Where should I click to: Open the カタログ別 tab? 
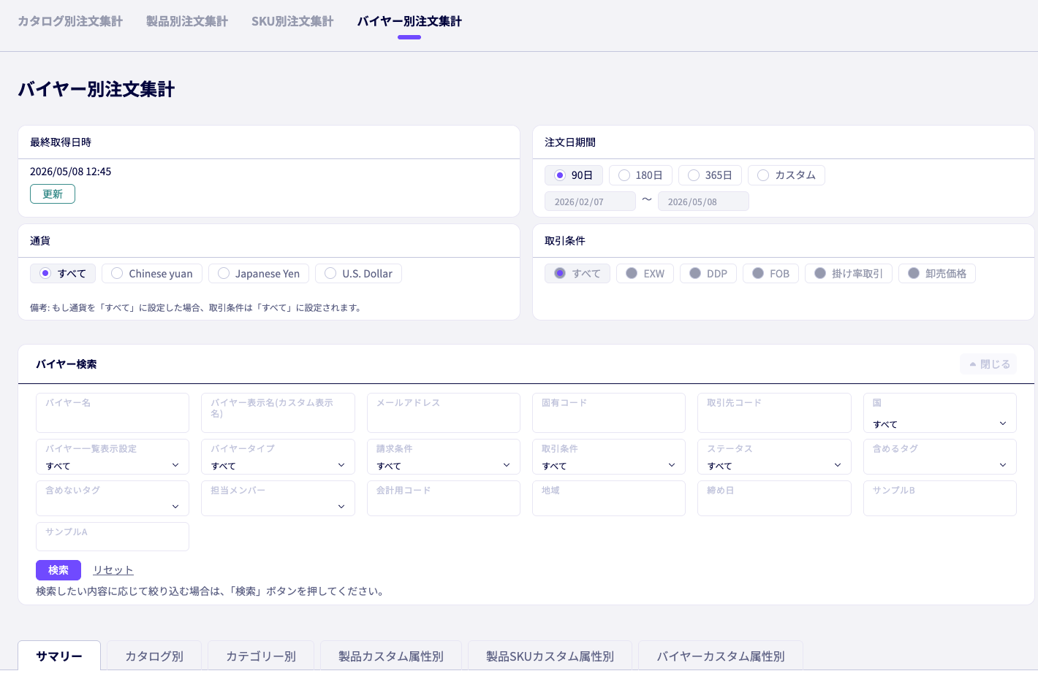(154, 656)
